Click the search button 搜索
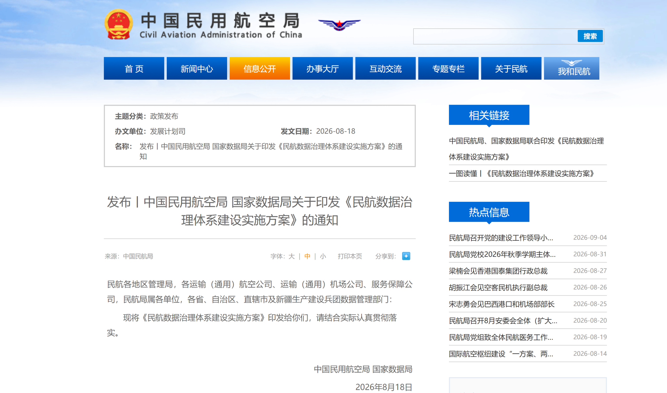Screen dimensions: 667x393 pyautogui.click(x=590, y=36)
